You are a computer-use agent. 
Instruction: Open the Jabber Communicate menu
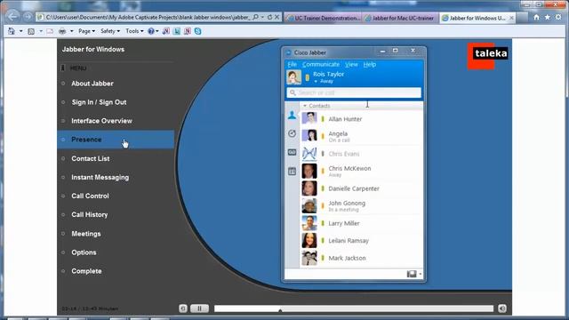pos(321,64)
